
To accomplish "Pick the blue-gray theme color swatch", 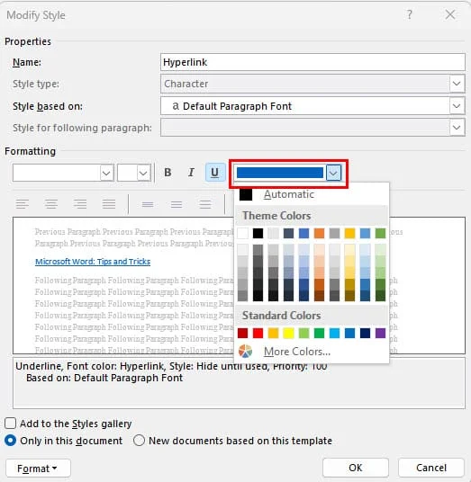I will tap(288, 233).
